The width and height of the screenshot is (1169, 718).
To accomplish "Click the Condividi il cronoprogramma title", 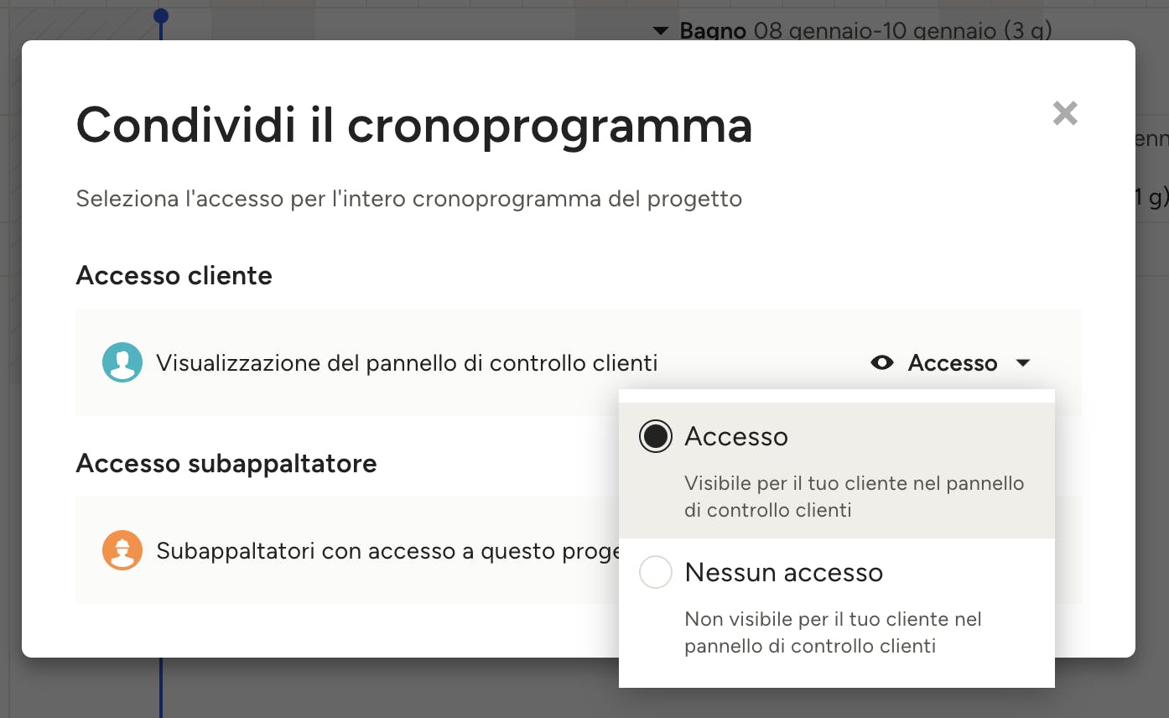I will pyautogui.click(x=414, y=125).
